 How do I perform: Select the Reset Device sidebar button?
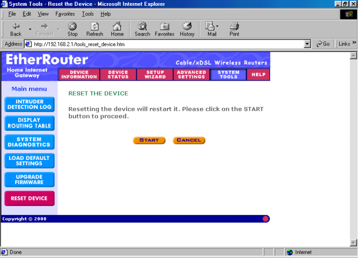(29, 198)
